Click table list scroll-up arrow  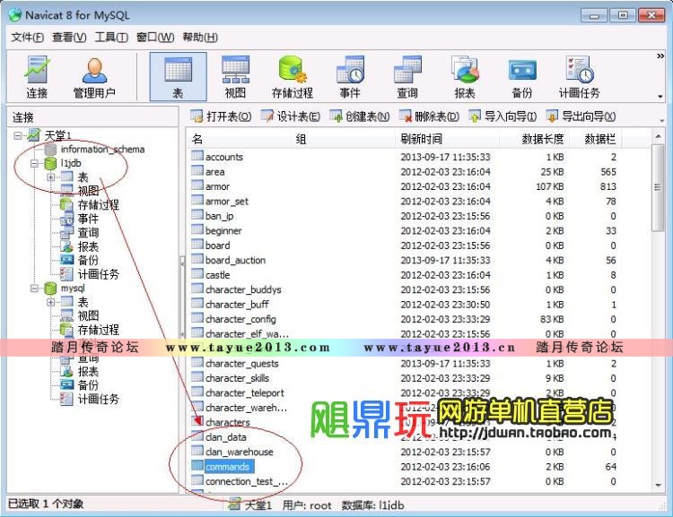[658, 136]
